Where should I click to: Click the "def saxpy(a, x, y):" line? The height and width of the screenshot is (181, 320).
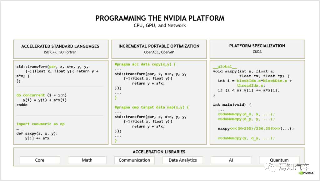pos(37,133)
